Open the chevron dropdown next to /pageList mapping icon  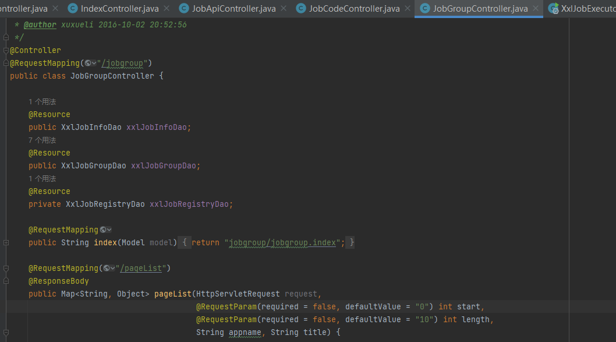point(113,268)
